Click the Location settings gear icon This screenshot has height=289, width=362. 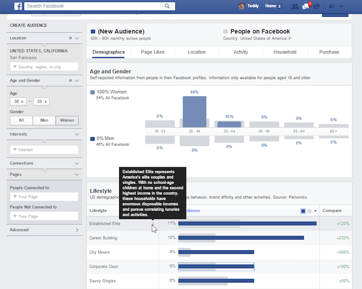pos(71,38)
